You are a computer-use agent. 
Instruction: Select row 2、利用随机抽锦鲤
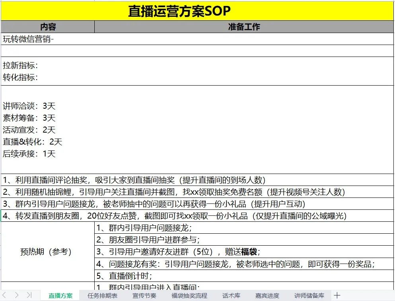197,192
